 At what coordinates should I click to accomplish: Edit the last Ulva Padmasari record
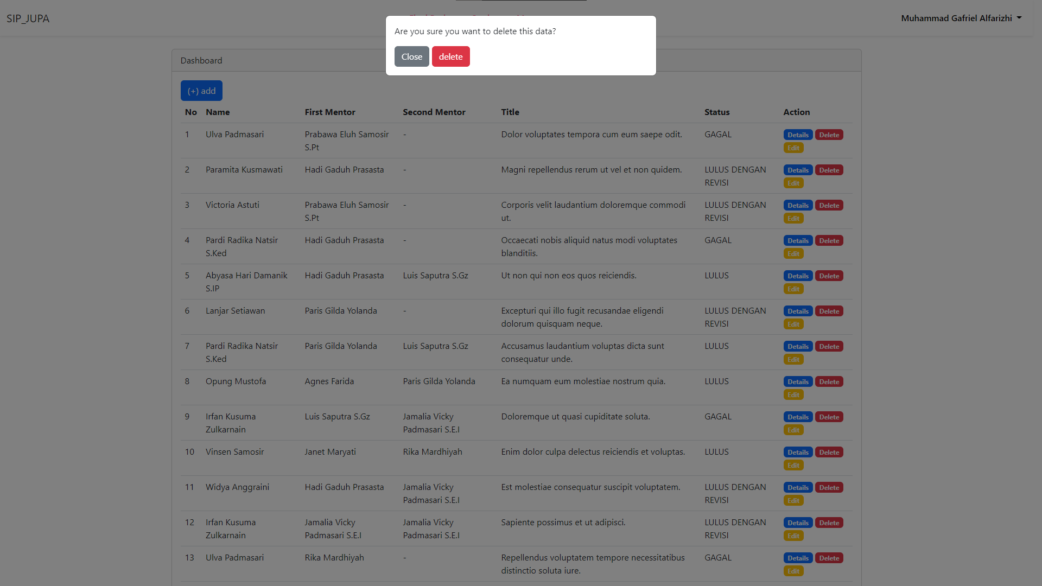(793, 570)
